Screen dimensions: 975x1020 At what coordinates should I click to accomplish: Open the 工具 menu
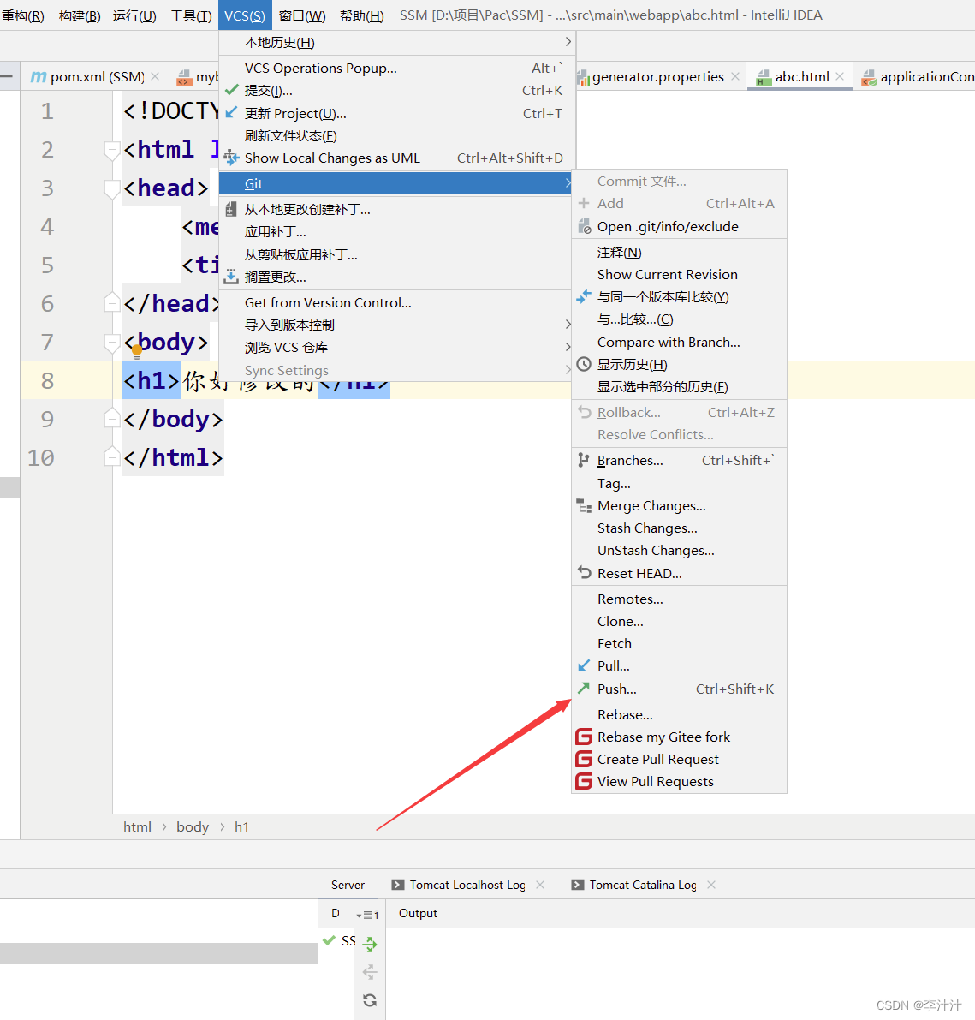pos(191,15)
